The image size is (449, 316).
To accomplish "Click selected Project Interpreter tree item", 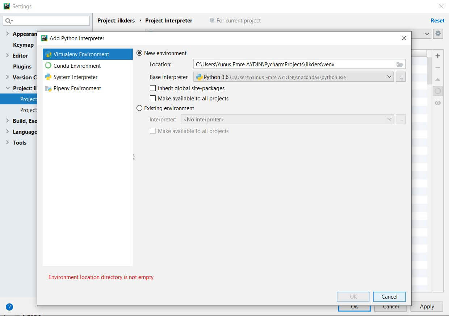I will pos(18,99).
